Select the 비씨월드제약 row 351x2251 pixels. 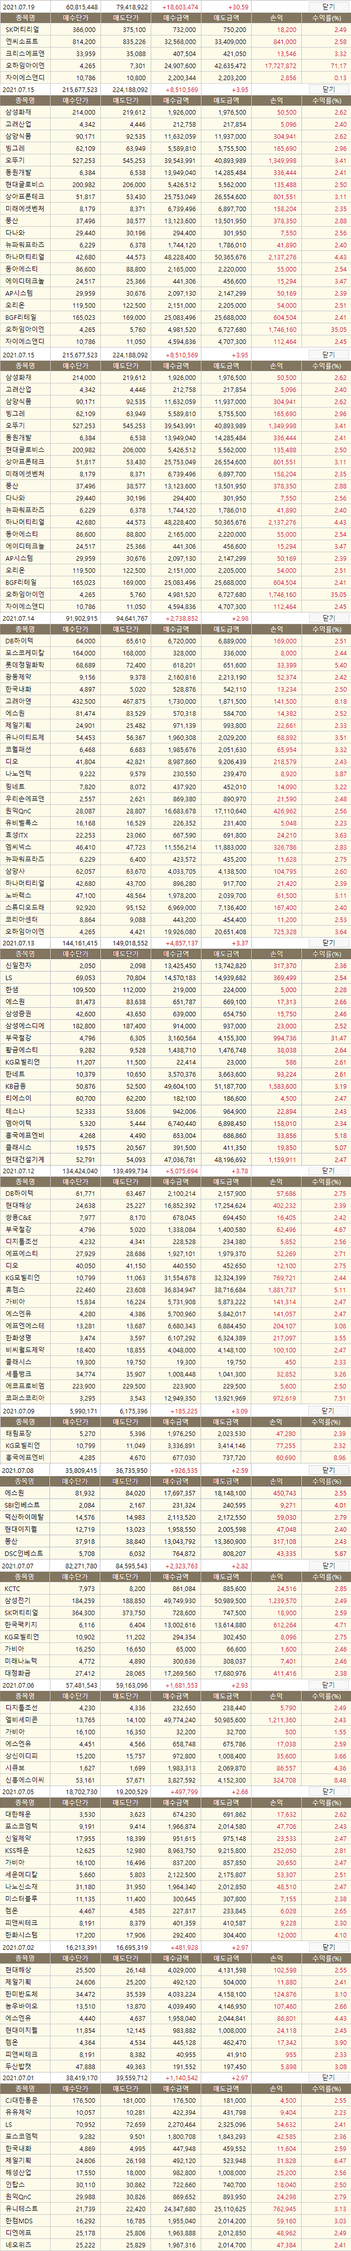pos(175,1350)
